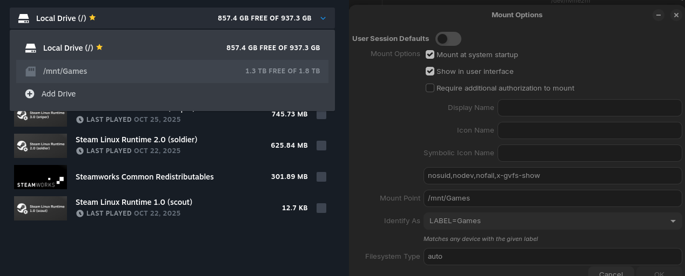
Task: Choose Local Drive (/) in dropdown list
Action: [172, 48]
